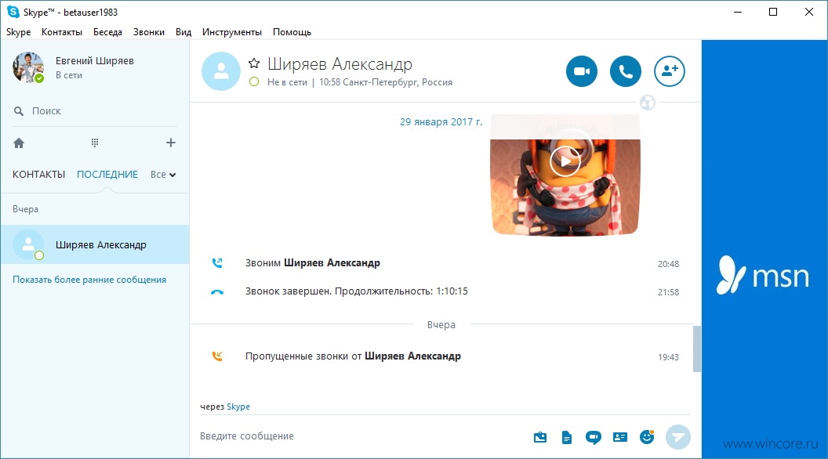
Task: Maximize the Skype window
Action: click(x=773, y=12)
